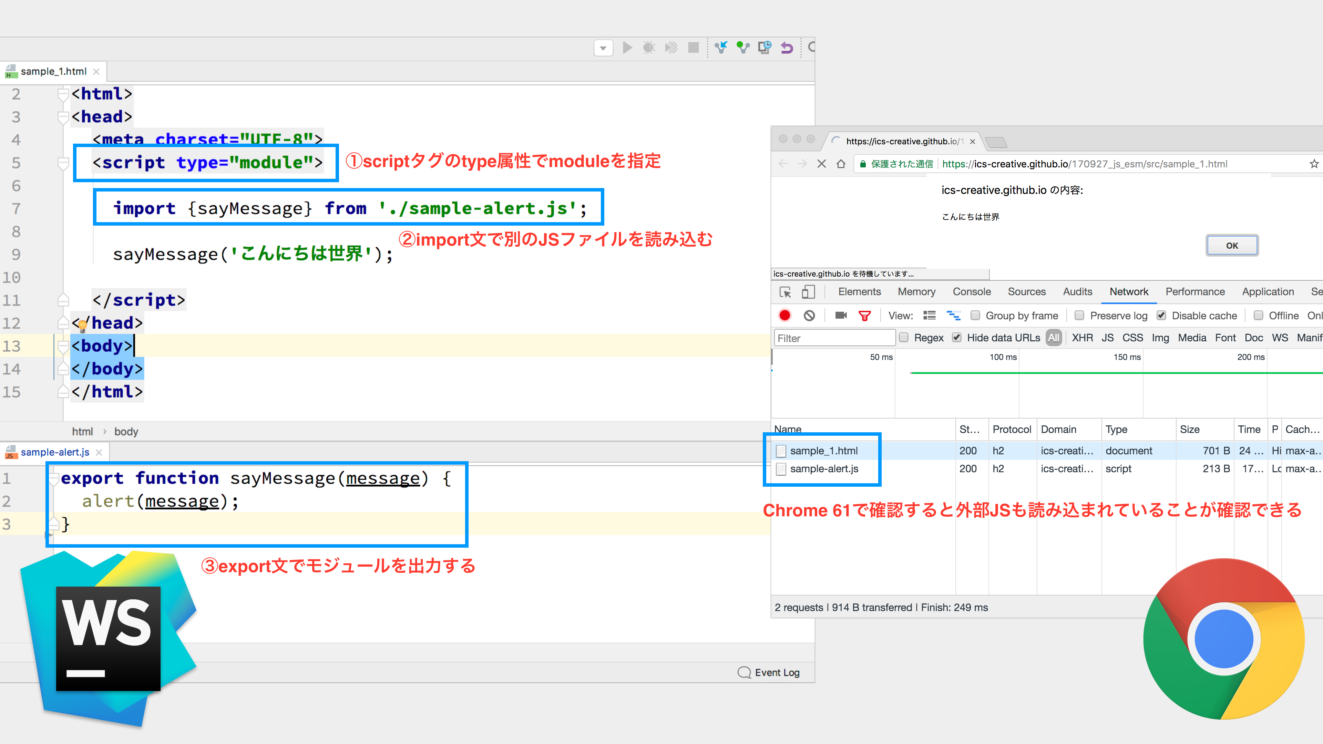This screenshot has height=744, width=1323.
Task: Collapse the head tag fold marker
Action: [63, 117]
